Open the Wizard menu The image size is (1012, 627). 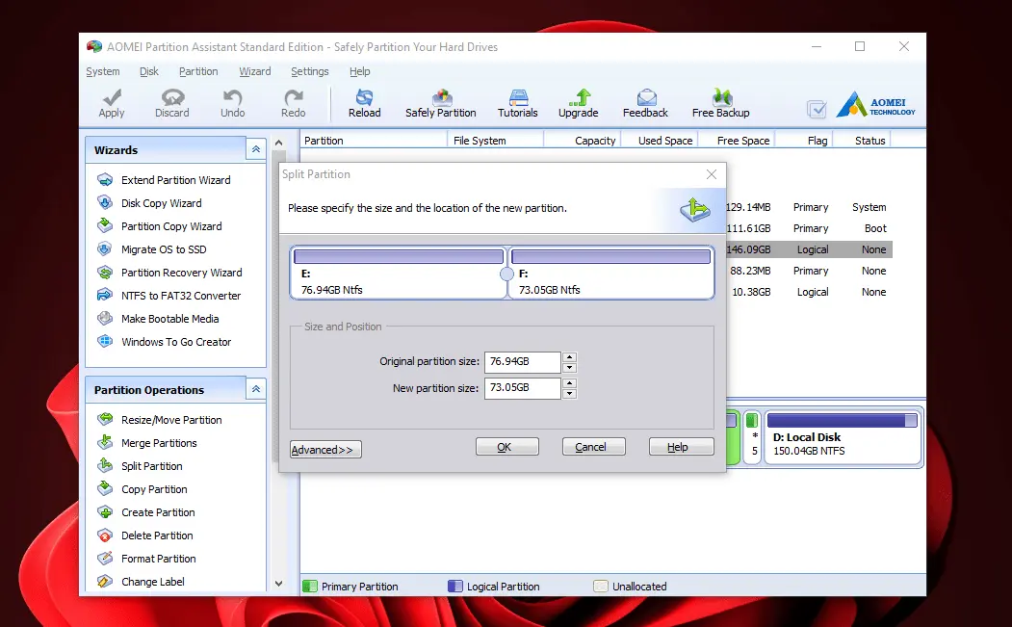click(x=255, y=71)
